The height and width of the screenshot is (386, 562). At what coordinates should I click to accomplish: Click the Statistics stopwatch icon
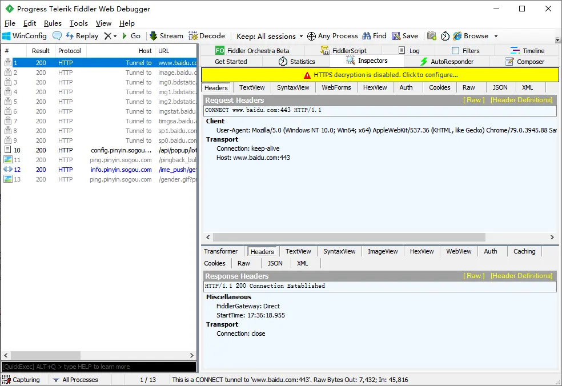click(x=283, y=61)
